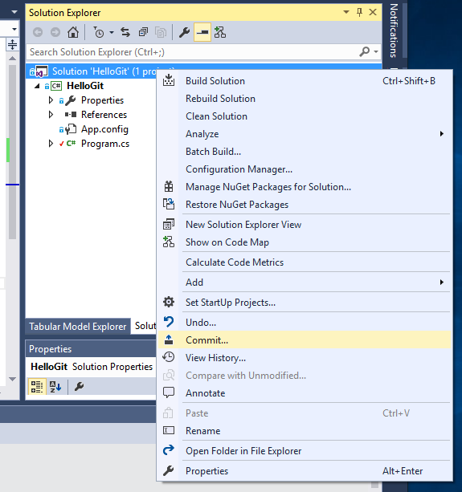Screen dimensions: 462x492
Task: Open Solution Explorer window position dropdown
Action: coord(346,12)
